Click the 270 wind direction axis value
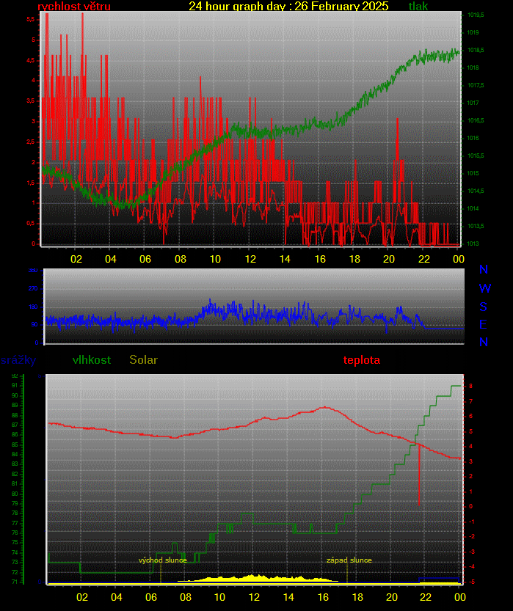This screenshot has height=611, width=513. 33,288
